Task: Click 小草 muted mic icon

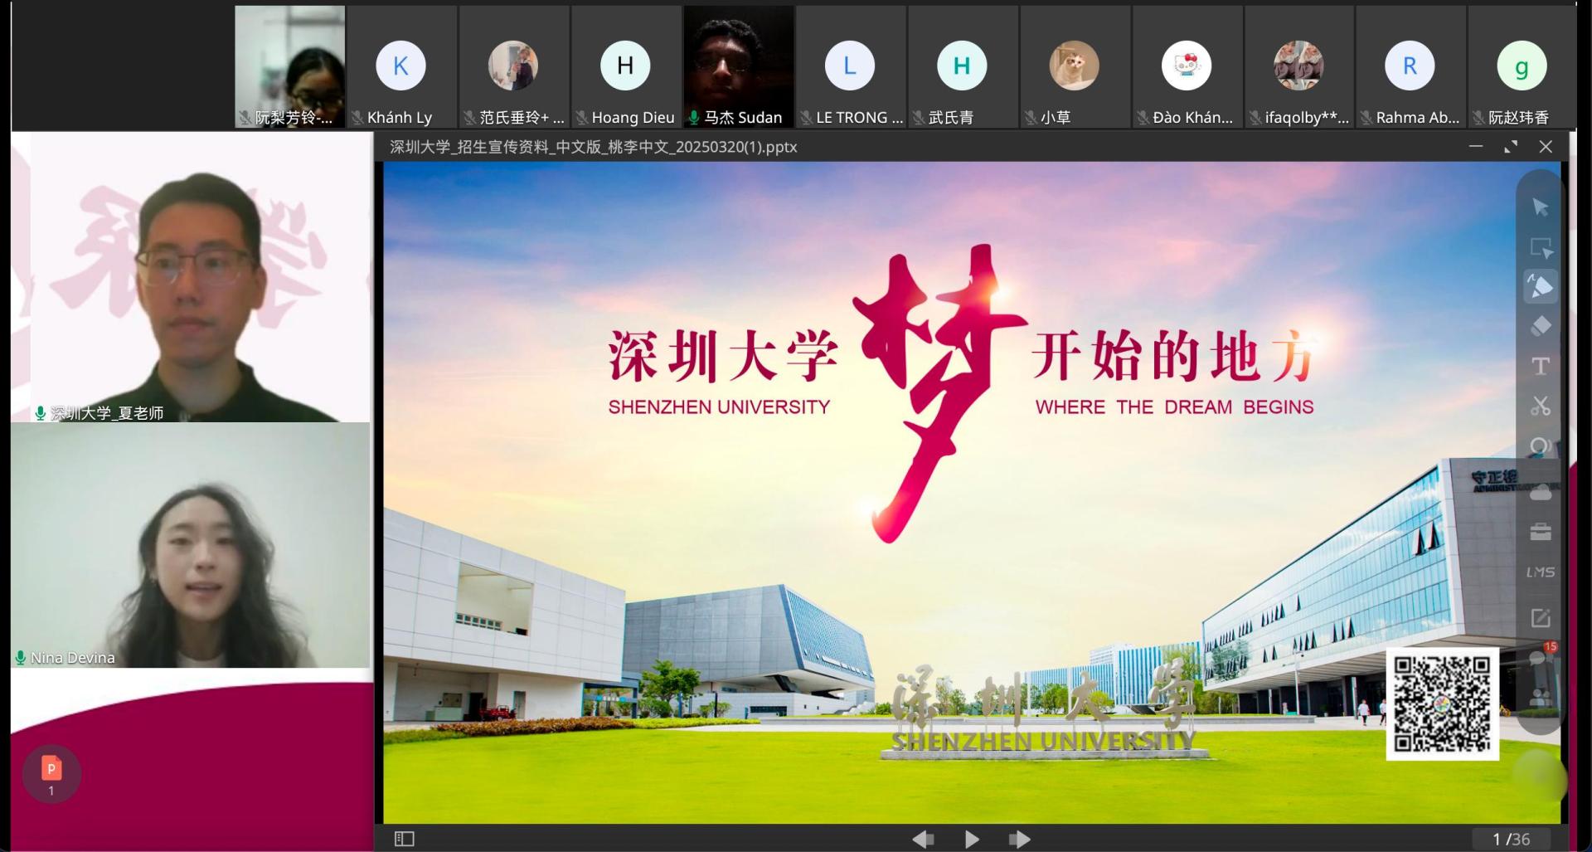Action: [x=1031, y=118]
